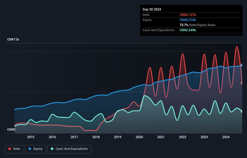This screenshot has height=158, width=247.
Task: Toggle the Debt series legend button
Action: (14, 149)
